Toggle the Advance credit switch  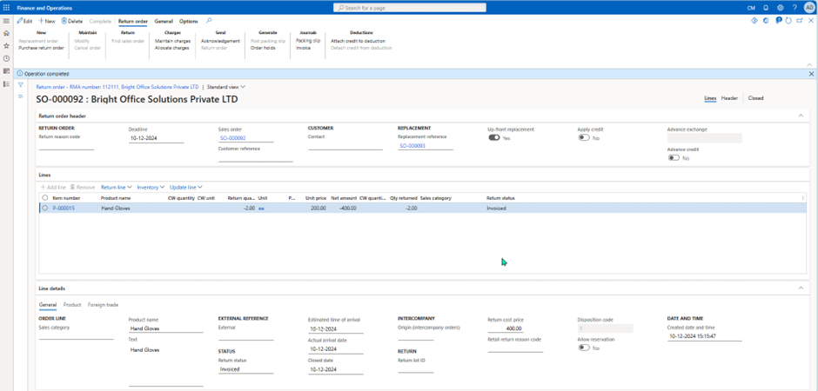(674, 158)
